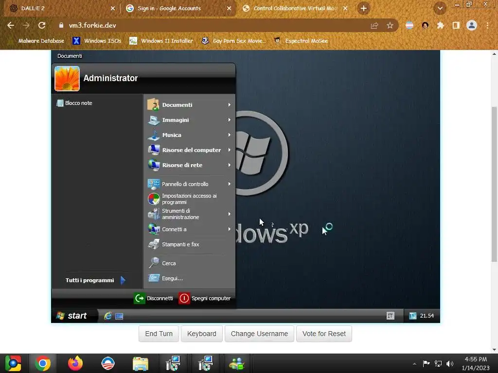Image resolution: width=498 pixels, height=373 pixels.
Task: Expand Risorse di rete submenu arrow
Action: click(x=229, y=165)
